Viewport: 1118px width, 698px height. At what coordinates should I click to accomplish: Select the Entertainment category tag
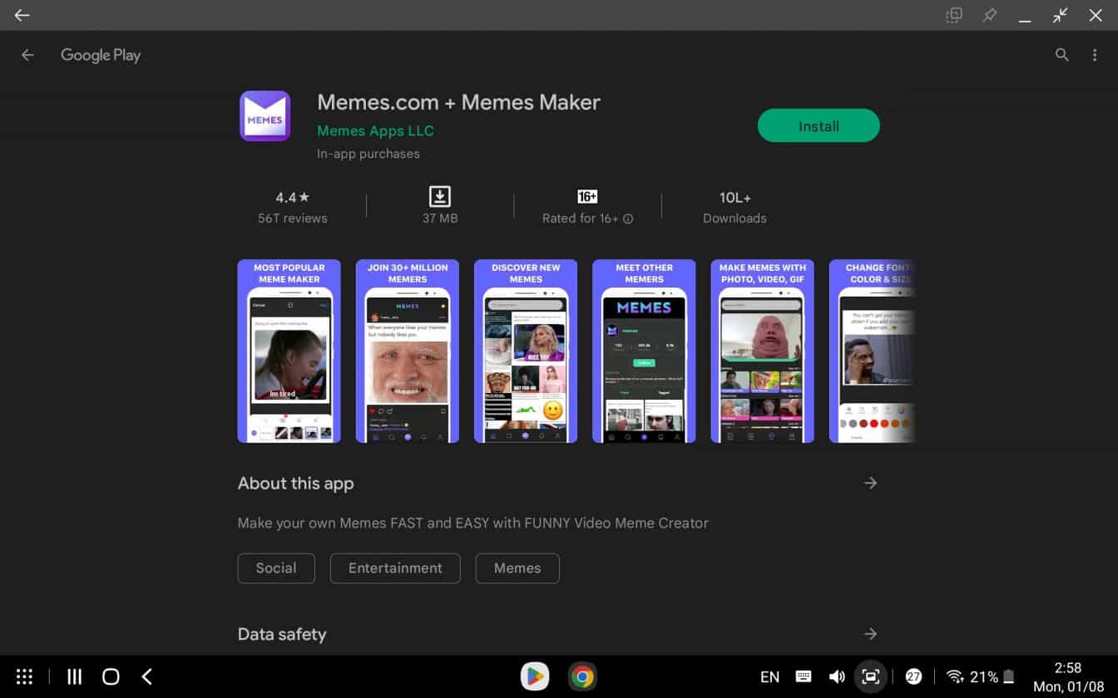[x=394, y=568]
